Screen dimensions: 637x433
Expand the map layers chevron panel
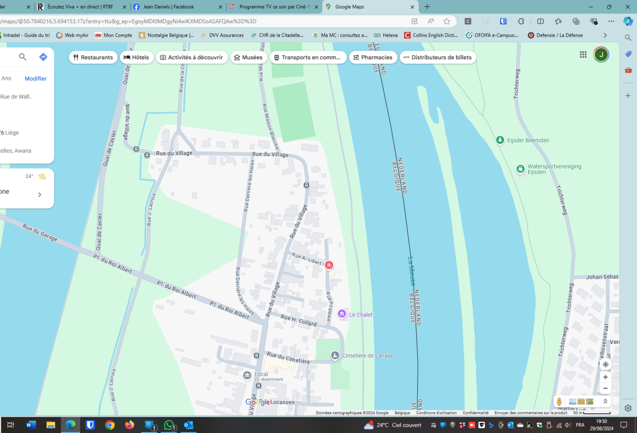(605, 402)
